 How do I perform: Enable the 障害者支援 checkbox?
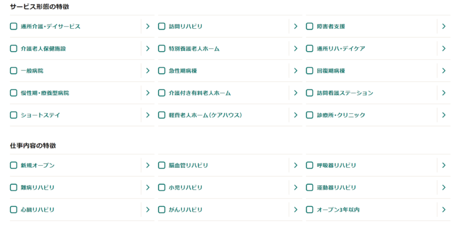click(310, 26)
